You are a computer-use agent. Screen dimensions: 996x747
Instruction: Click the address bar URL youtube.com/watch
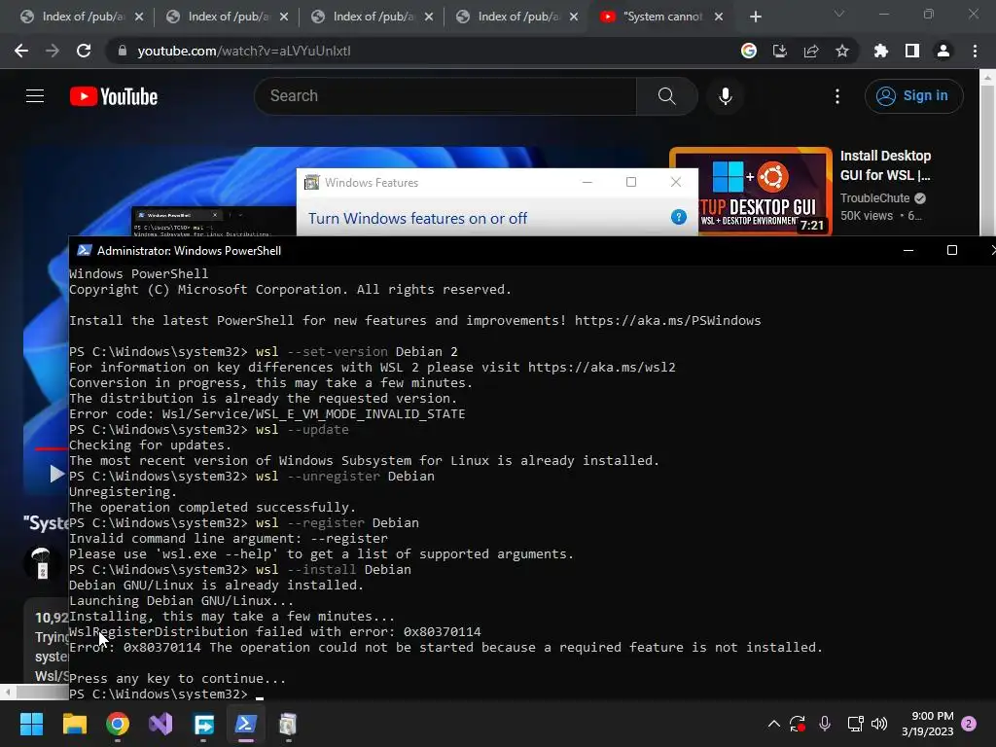tap(244, 51)
